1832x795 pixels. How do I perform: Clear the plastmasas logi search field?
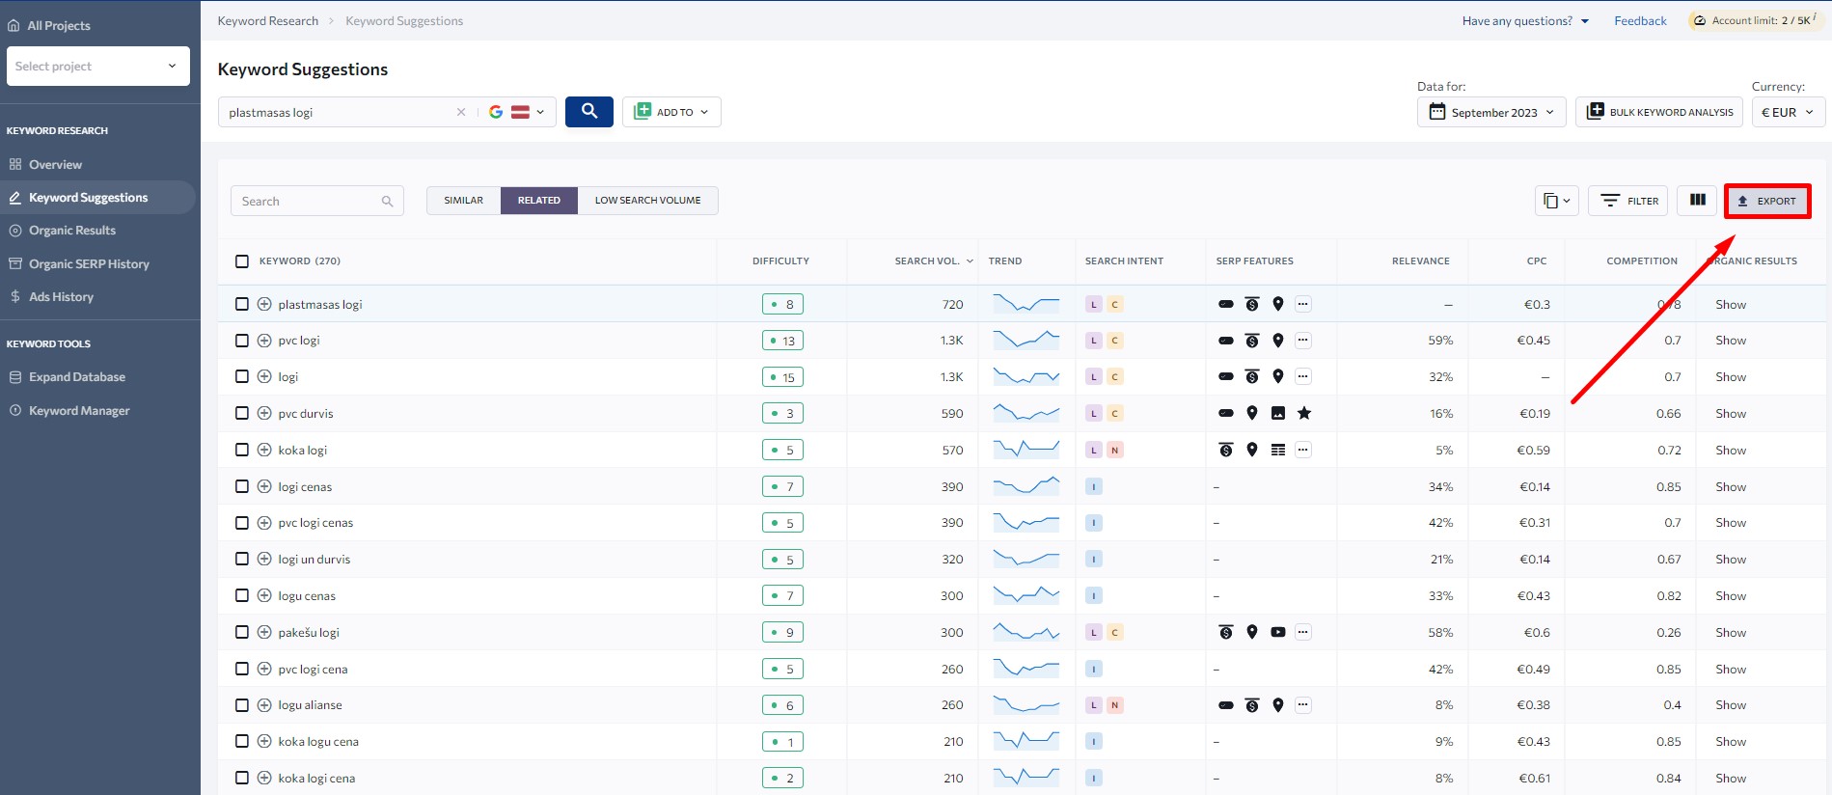(x=461, y=112)
